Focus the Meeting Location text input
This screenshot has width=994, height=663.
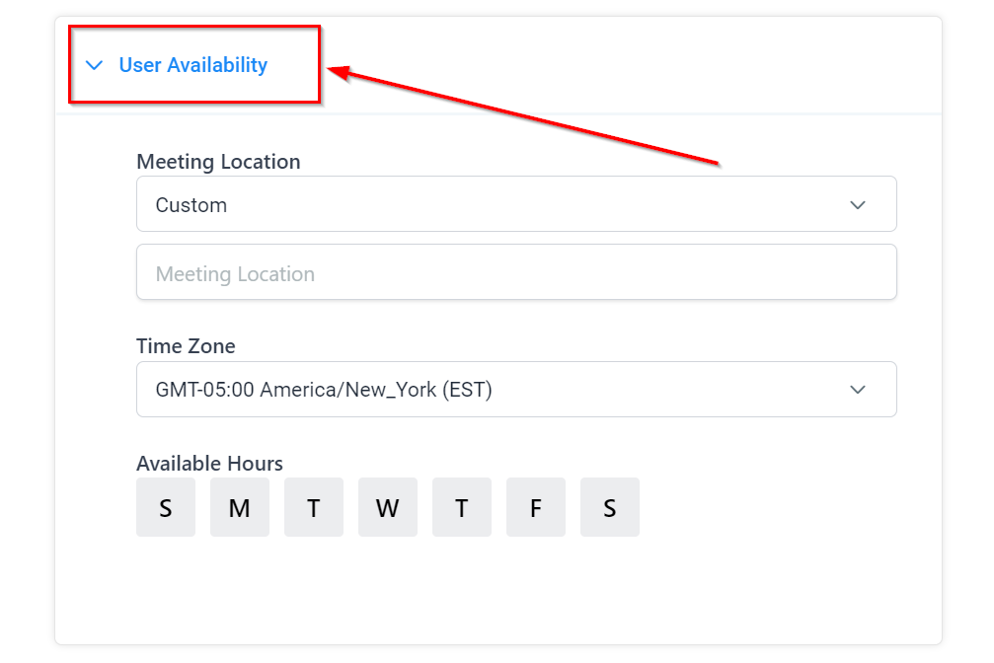pos(515,272)
